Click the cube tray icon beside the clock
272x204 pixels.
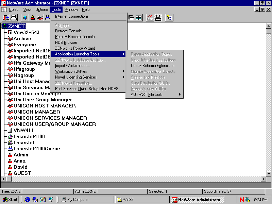(248, 200)
